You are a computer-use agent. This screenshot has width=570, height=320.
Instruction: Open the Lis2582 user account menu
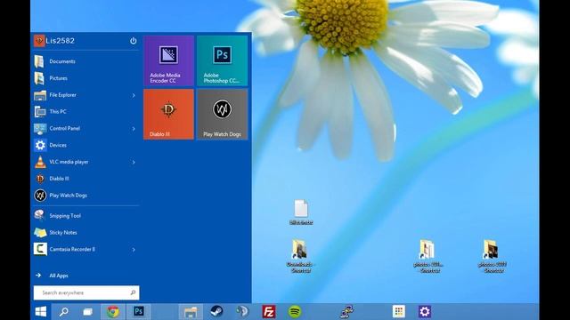point(54,41)
